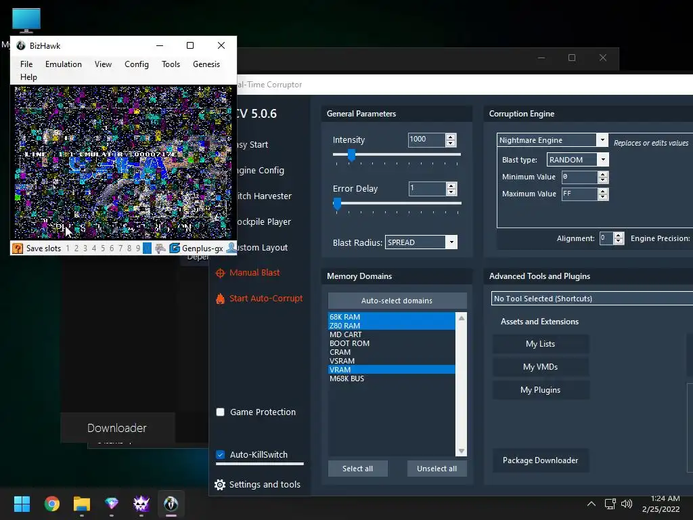Click the Intensity value field
Image resolution: width=693 pixels, height=520 pixels.
click(x=426, y=139)
